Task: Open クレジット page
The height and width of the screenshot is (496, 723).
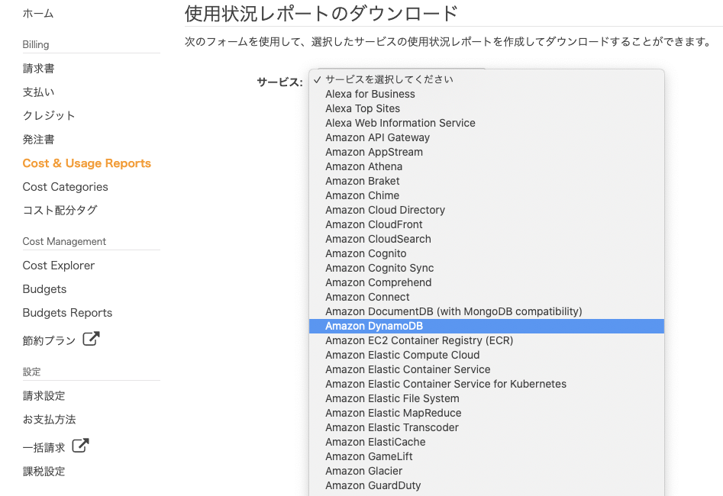Action: [x=49, y=116]
